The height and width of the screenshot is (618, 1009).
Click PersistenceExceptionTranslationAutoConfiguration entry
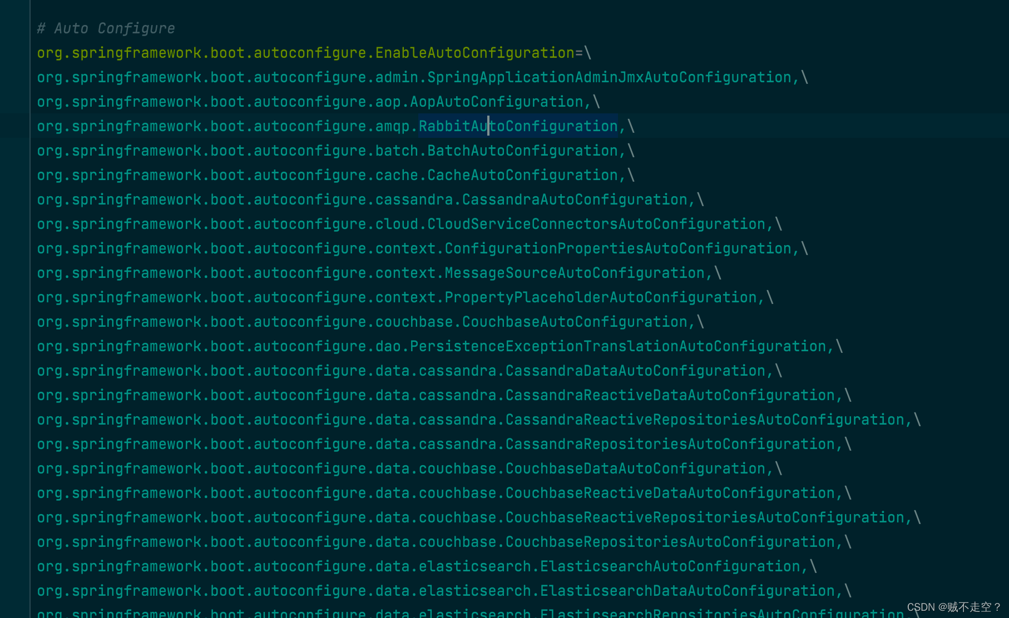click(x=440, y=346)
